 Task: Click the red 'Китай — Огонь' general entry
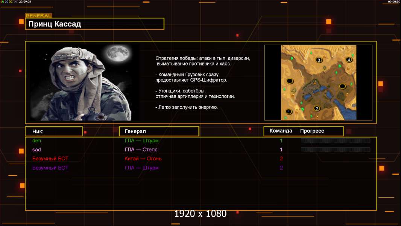[143, 159]
